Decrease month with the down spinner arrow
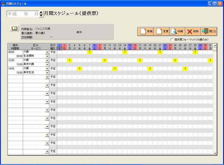224x165 pixels. click(41, 16)
